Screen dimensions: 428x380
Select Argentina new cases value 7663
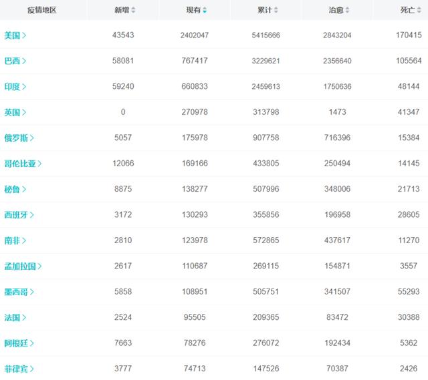coord(123,343)
